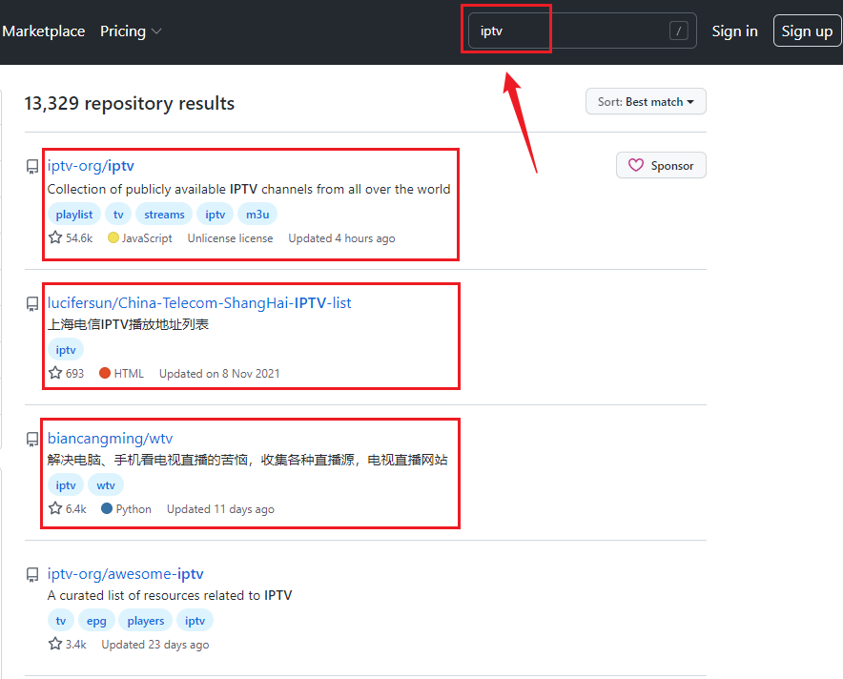Click the blue Python language dot

[105, 508]
